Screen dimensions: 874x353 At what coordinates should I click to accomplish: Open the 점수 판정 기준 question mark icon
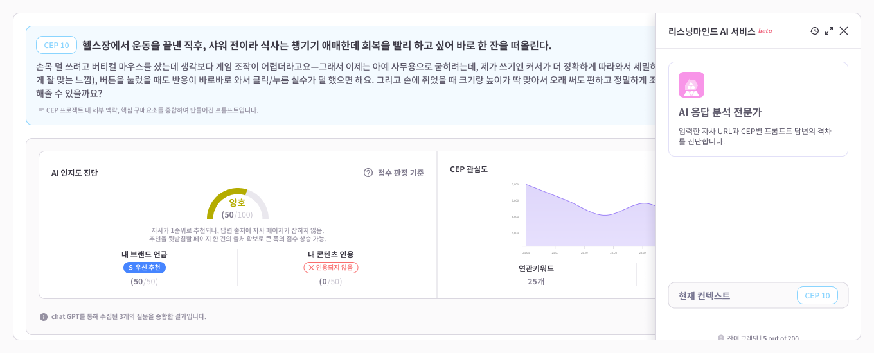368,173
